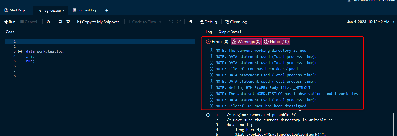The image size is (397, 136).
Task: Click the log pane vertical scrollbar
Action: [x=394, y=123]
